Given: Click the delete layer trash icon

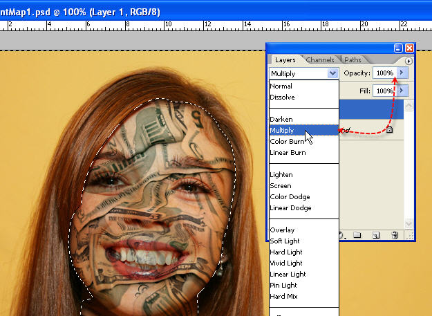Looking at the screenshot, I should (395, 235).
